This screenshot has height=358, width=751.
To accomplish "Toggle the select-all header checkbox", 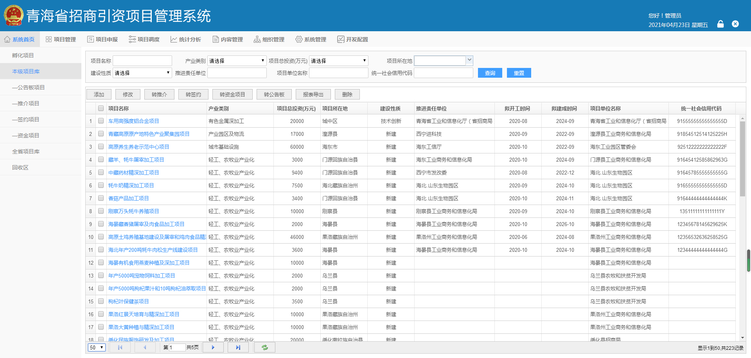I will coord(101,109).
